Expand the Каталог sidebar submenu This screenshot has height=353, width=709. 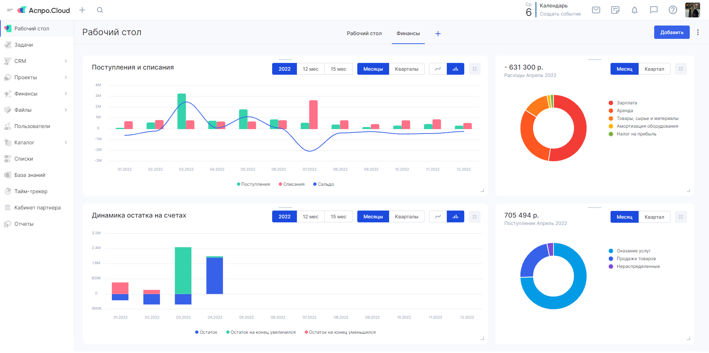[x=66, y=142]
